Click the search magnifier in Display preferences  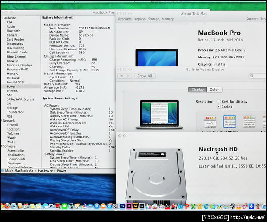tap(252, 76)
